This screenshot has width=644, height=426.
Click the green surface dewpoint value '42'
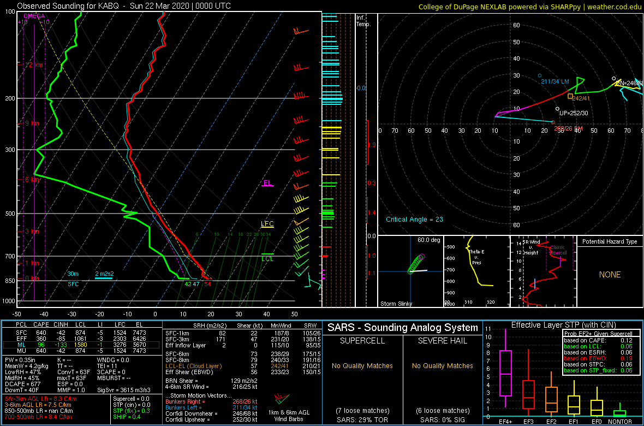[x=188, y=283]
